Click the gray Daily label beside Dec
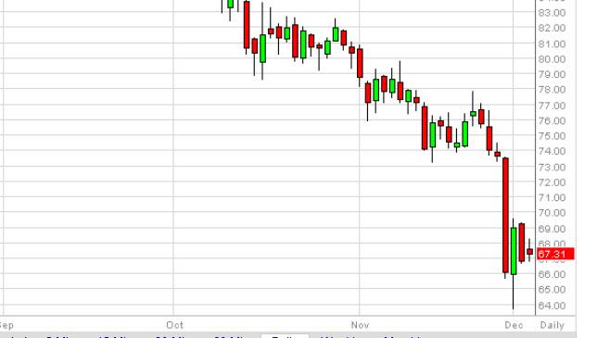Viewport: 597px width, 338px height. coord(553,325)
